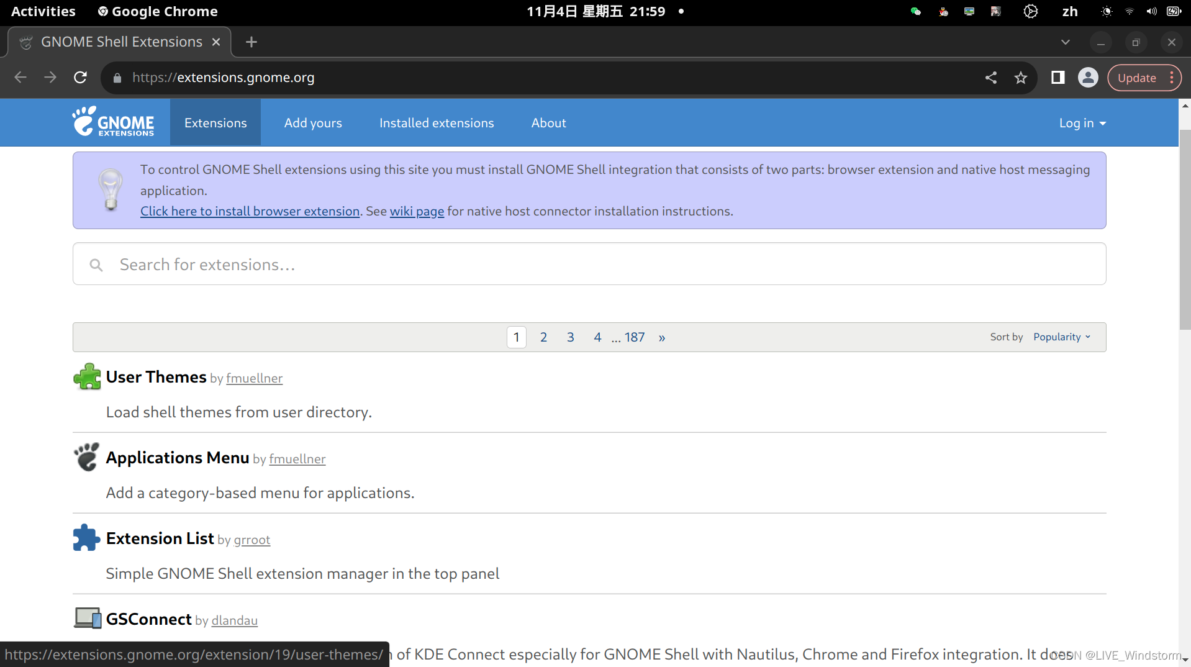
Task: Expand the Chrome tab search chevron
Action: coord(1066,42)
